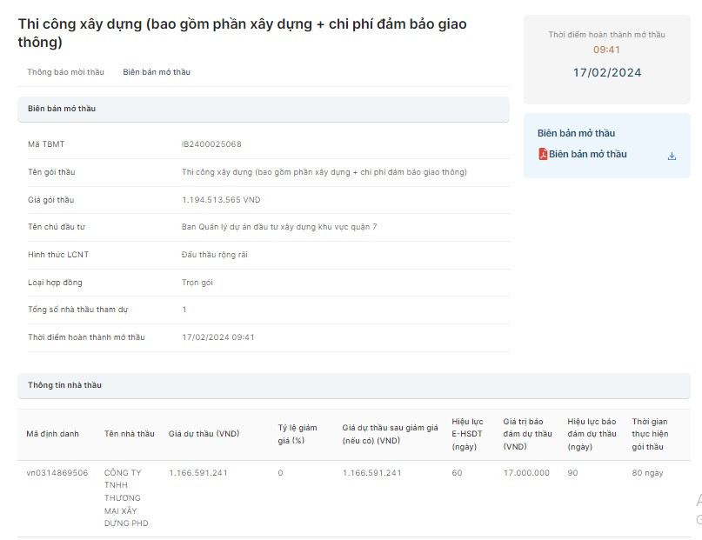
Task: Switch to the Thông báo mời thầu tab
Action: click(65, 72)
